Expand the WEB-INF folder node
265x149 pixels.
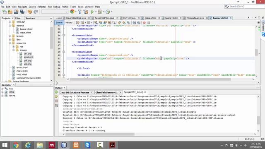point(10,22)
